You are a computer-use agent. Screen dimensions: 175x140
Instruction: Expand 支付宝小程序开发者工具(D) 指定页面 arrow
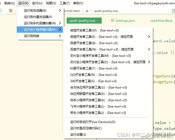coord(149,62)
